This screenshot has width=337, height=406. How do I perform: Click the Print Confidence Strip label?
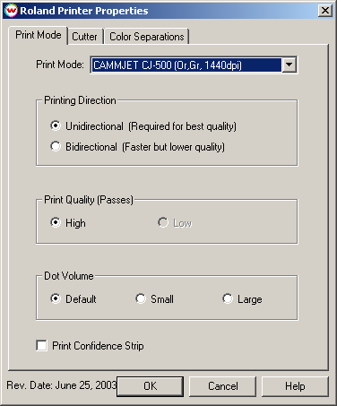click(98, 346)
